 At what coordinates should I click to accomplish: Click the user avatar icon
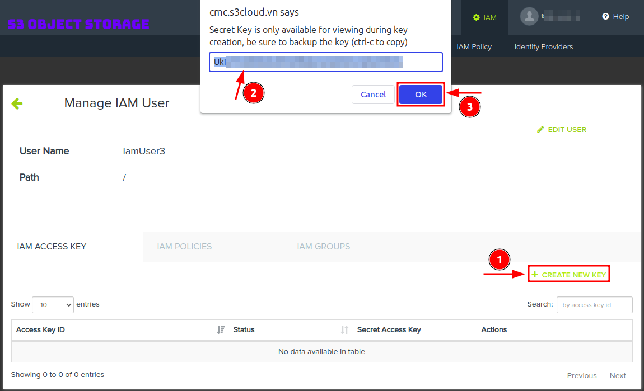tap(529, 16)
